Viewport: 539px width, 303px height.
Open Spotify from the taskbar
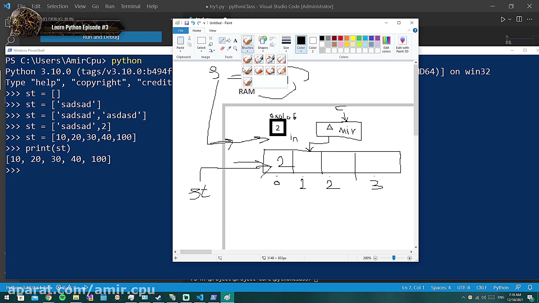pos(62,297)
